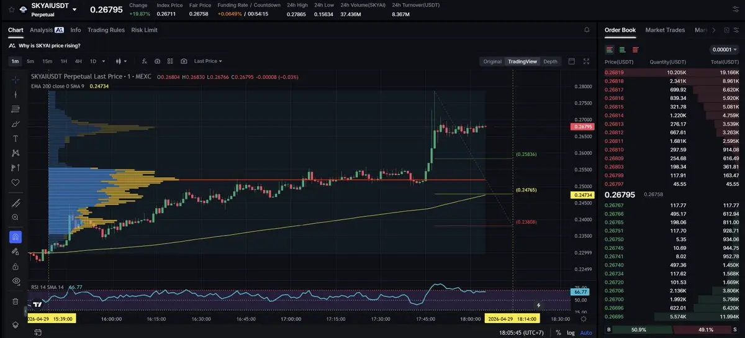Open the indicator templates grid icon

[171, 62]
